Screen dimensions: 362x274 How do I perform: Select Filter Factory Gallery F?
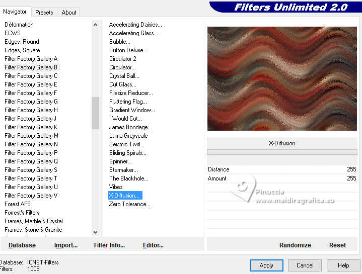click(31, 93)
